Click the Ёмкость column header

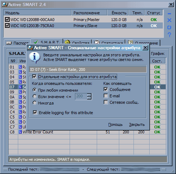(118, 13)
